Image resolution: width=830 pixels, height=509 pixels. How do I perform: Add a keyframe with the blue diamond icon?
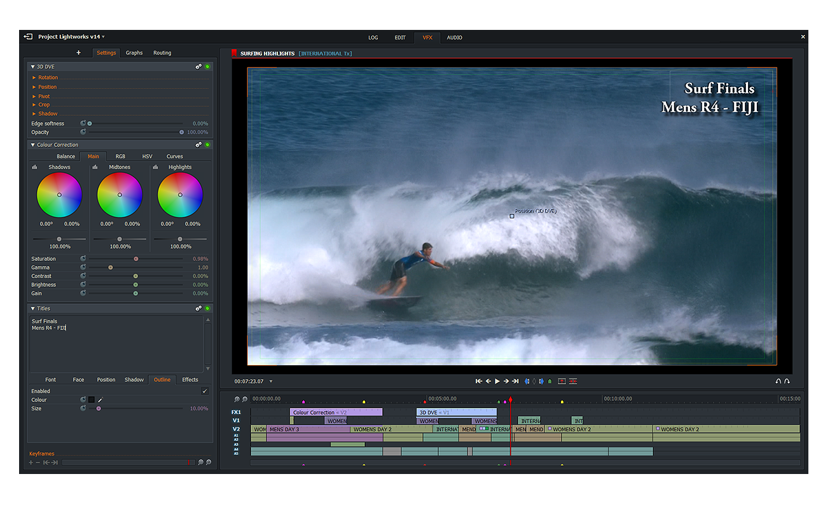[x=525, y=380]
